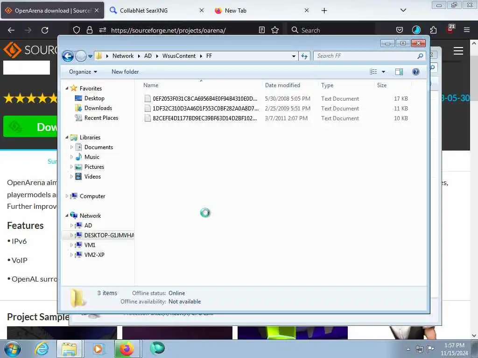Open Firefox application menu

467,30
